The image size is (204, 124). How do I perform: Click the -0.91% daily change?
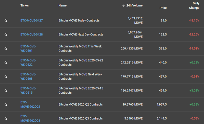[x=195, y=77]
